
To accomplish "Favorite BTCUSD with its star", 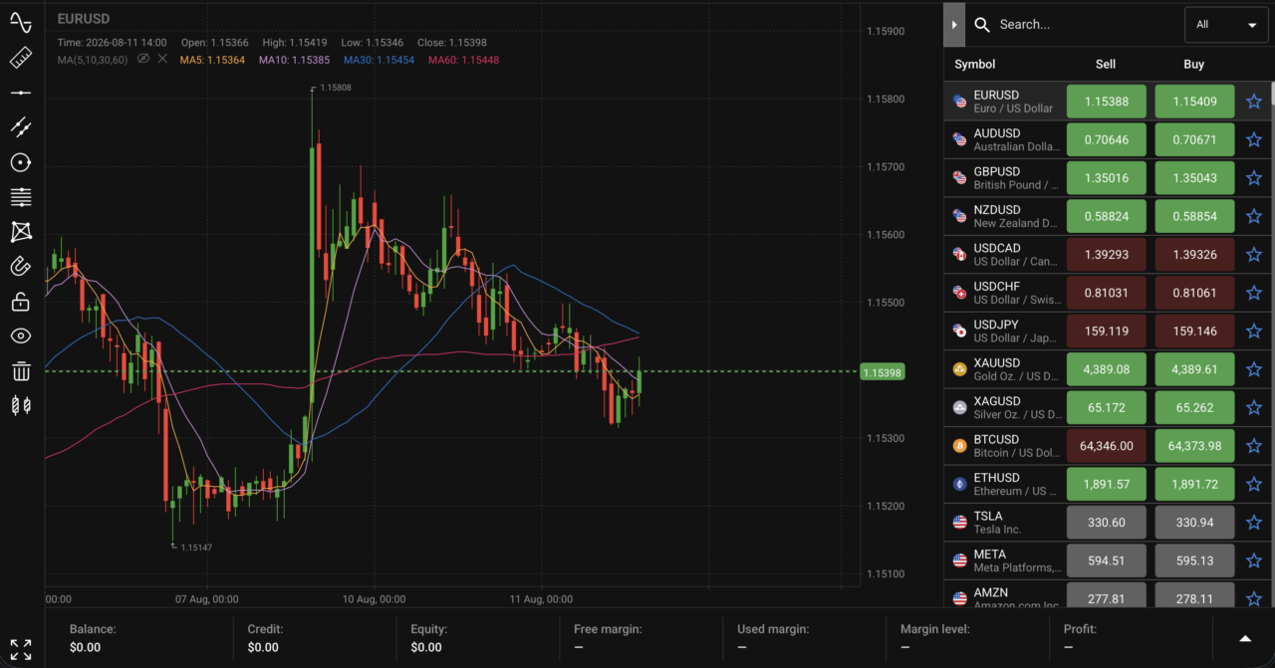I will click(x=1254, y=446).
